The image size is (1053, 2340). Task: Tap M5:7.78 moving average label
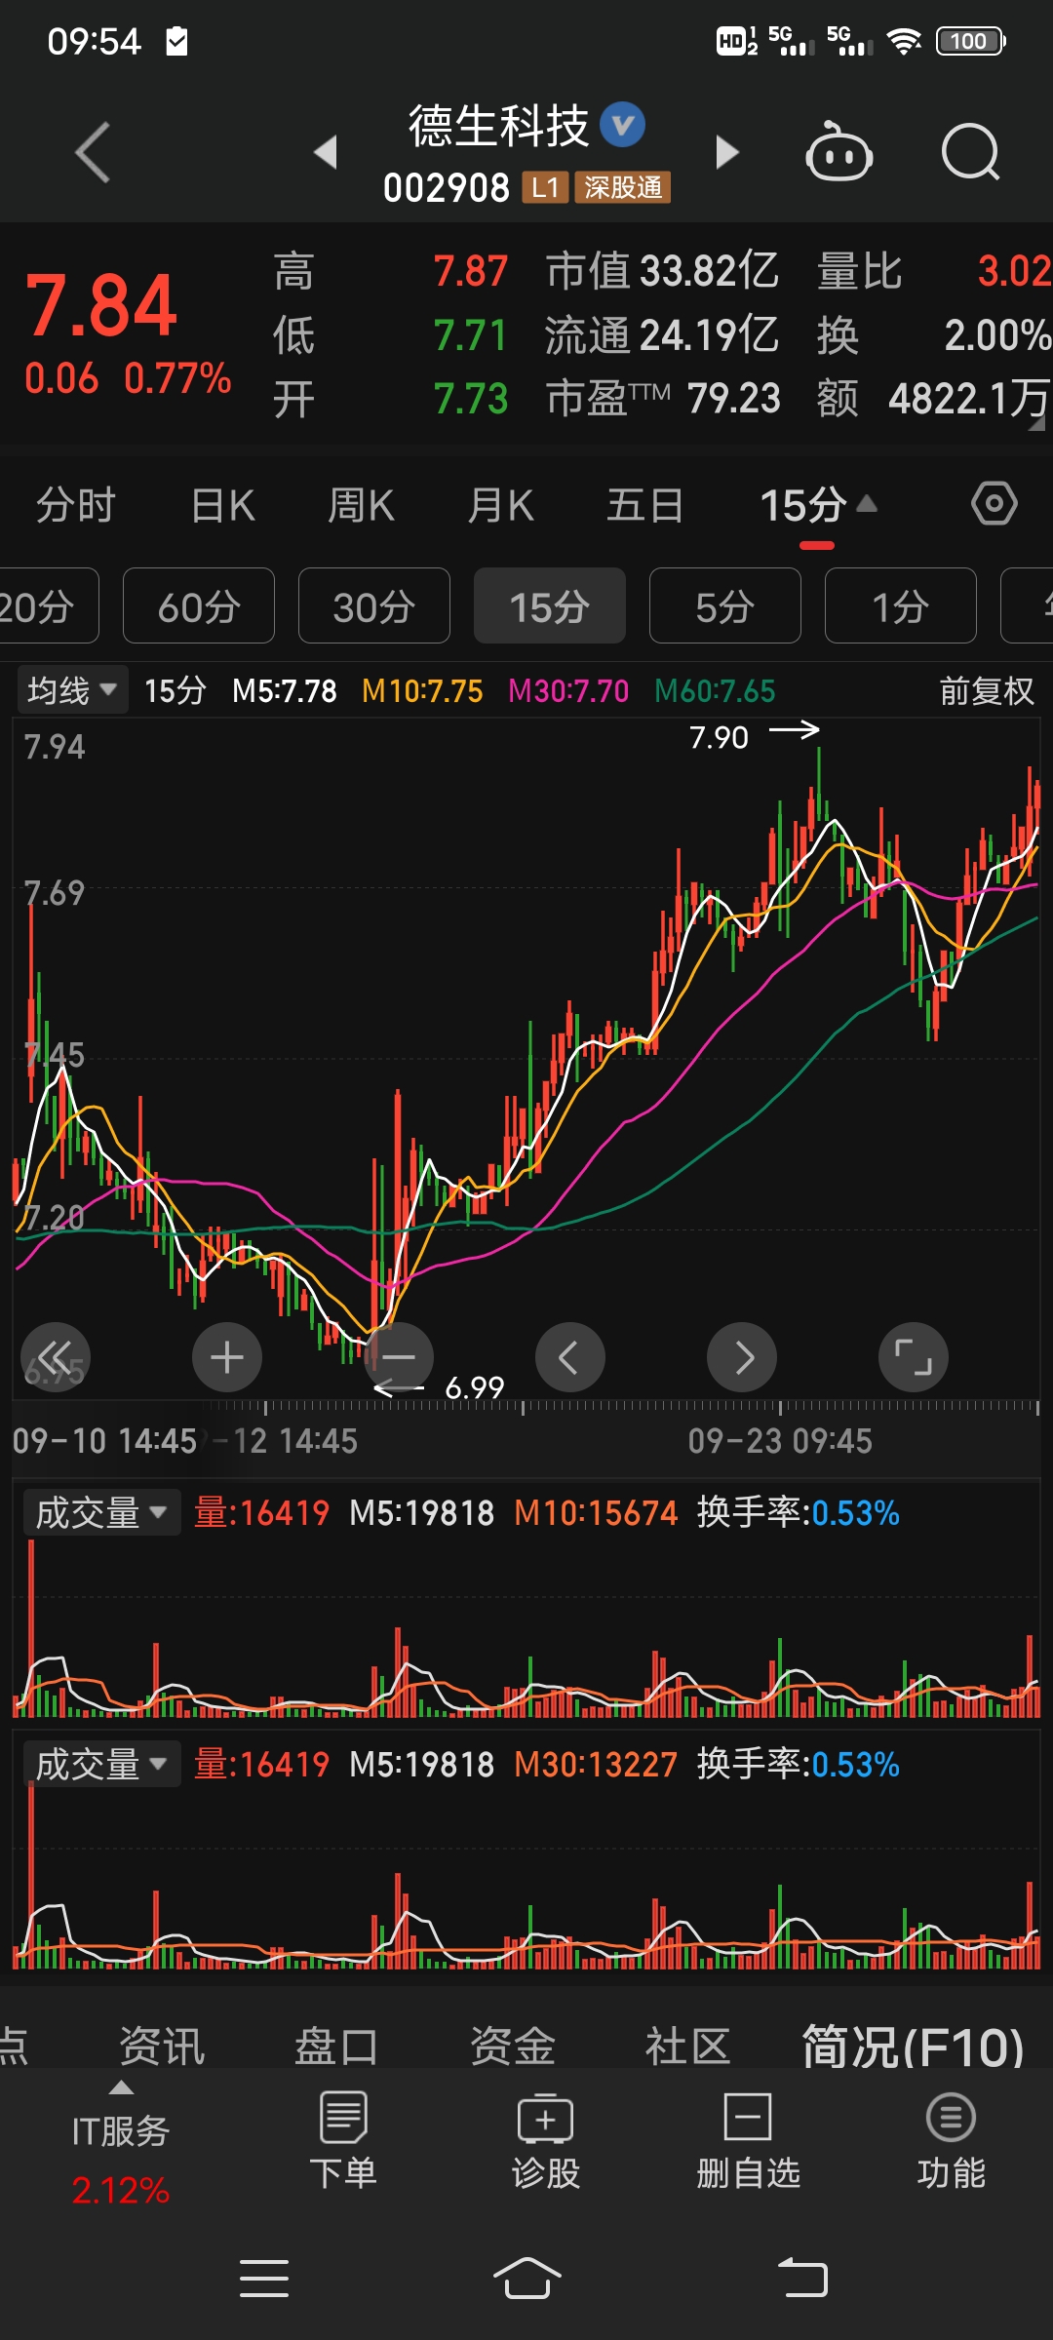[x=285, y=691]
